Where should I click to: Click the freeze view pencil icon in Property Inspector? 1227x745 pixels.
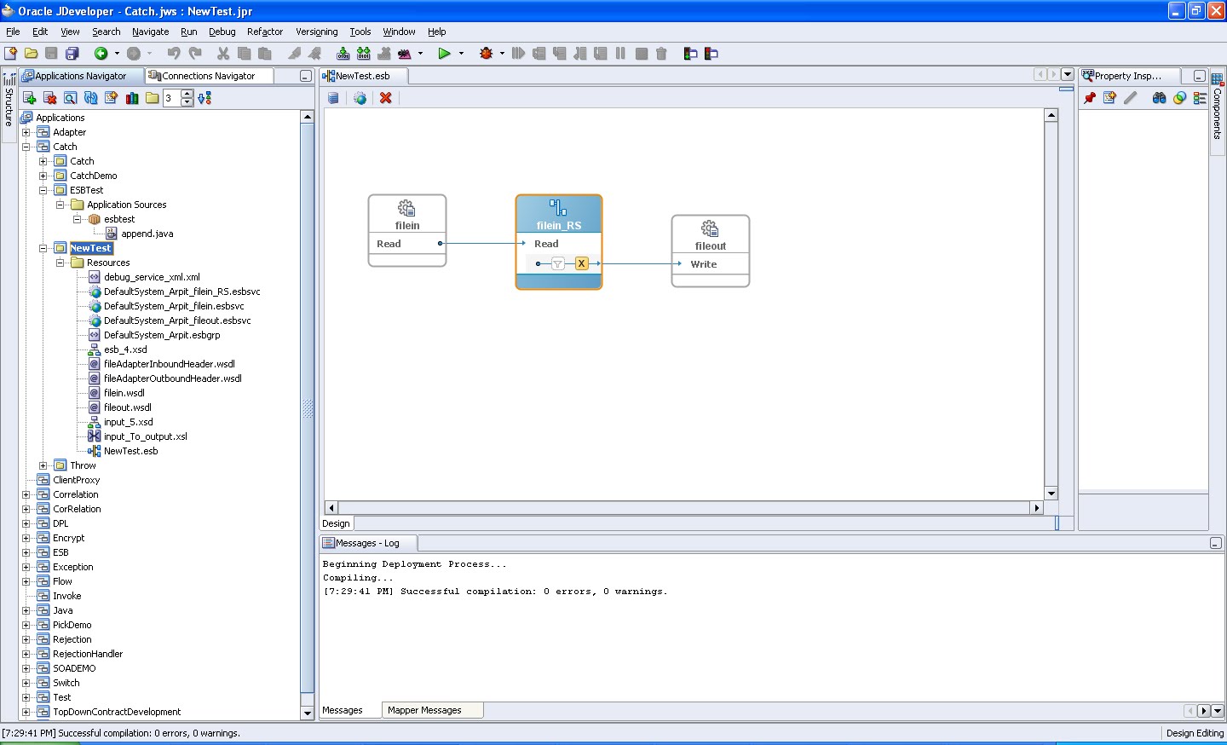pos(1130,98)
